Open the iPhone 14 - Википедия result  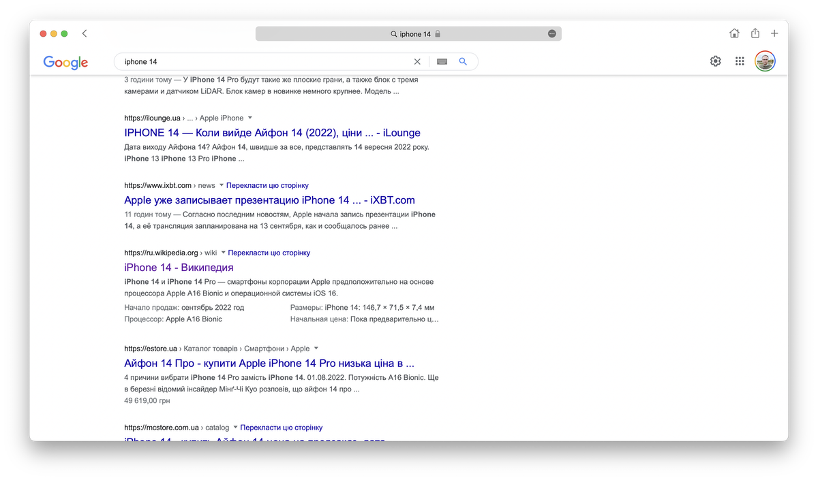click(179, 268)
